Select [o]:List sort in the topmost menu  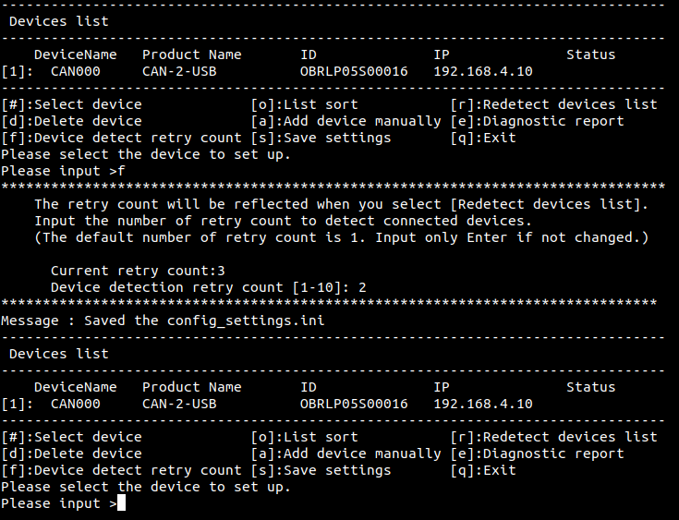coord(305,104)
